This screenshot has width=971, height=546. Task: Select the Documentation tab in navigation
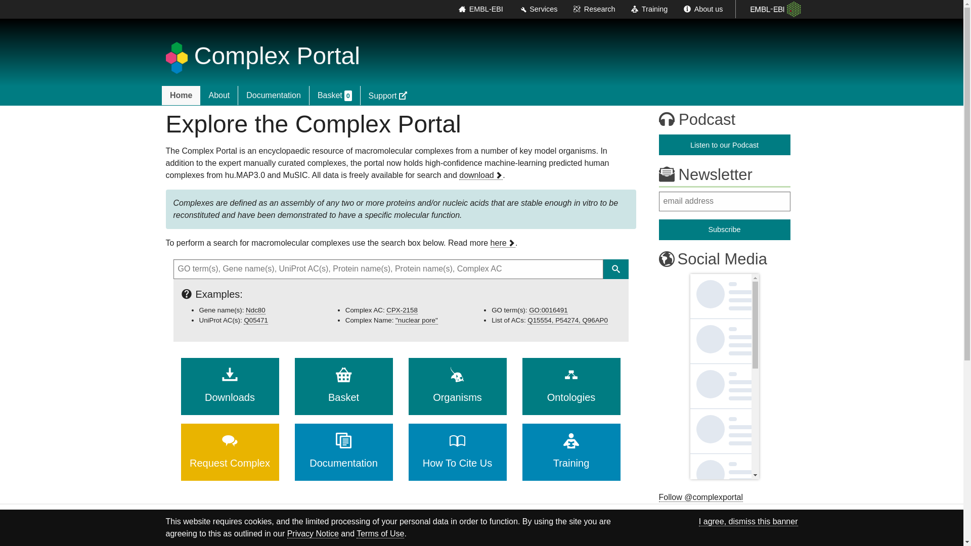(274, 96)
